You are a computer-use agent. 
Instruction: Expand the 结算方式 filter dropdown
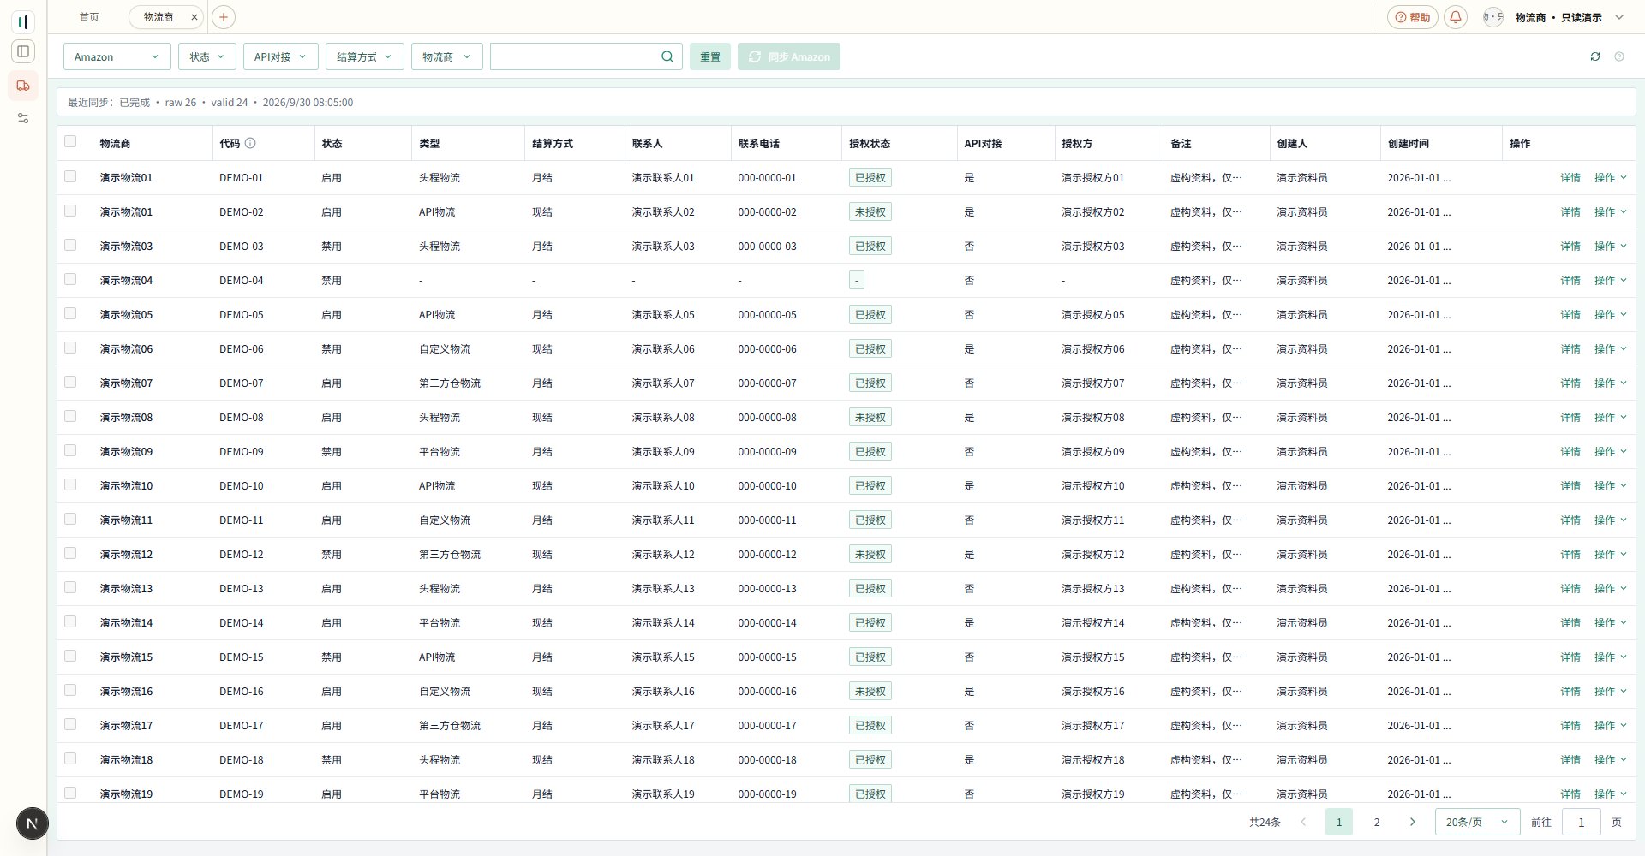[x=364, y=56]
